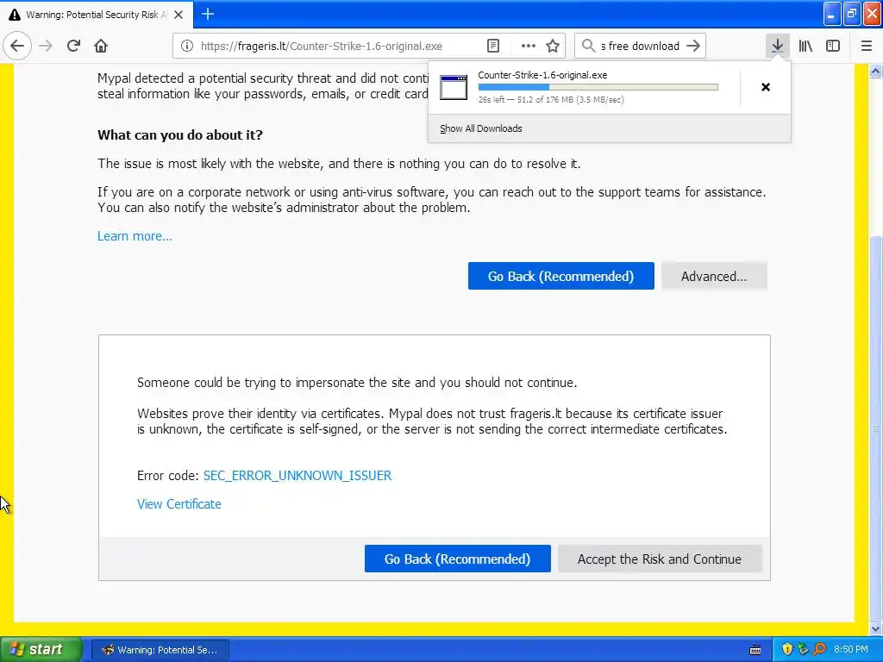Viewport: 883px width, 662px height.
Task: Open a new tab with plus button
Action: pyautogui.click(x=208, y=14)
